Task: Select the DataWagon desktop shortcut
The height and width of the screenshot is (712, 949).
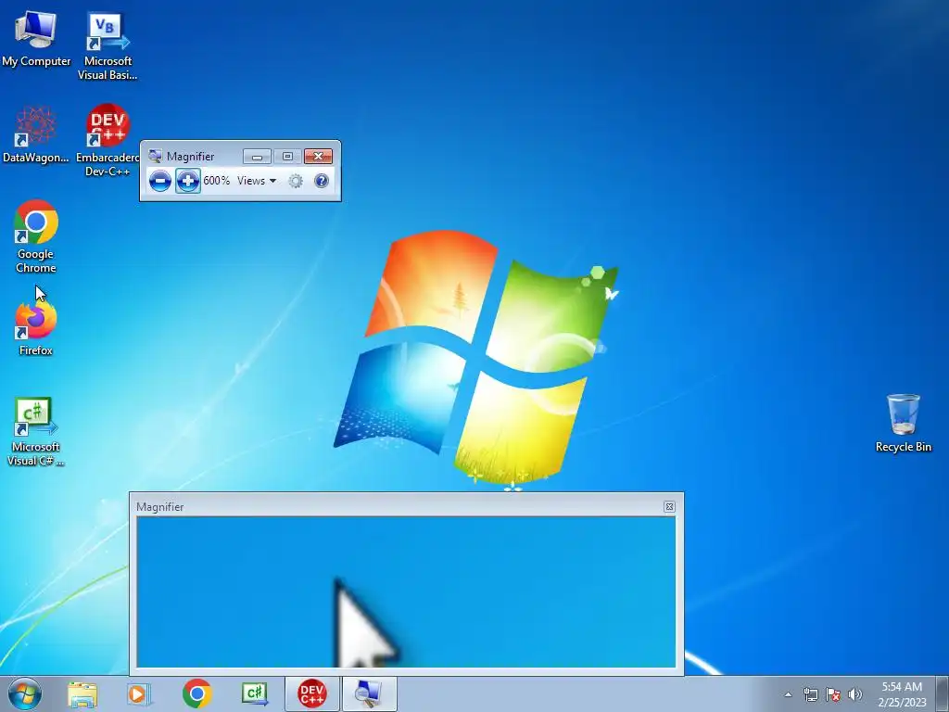Action: tap(36, 134)
